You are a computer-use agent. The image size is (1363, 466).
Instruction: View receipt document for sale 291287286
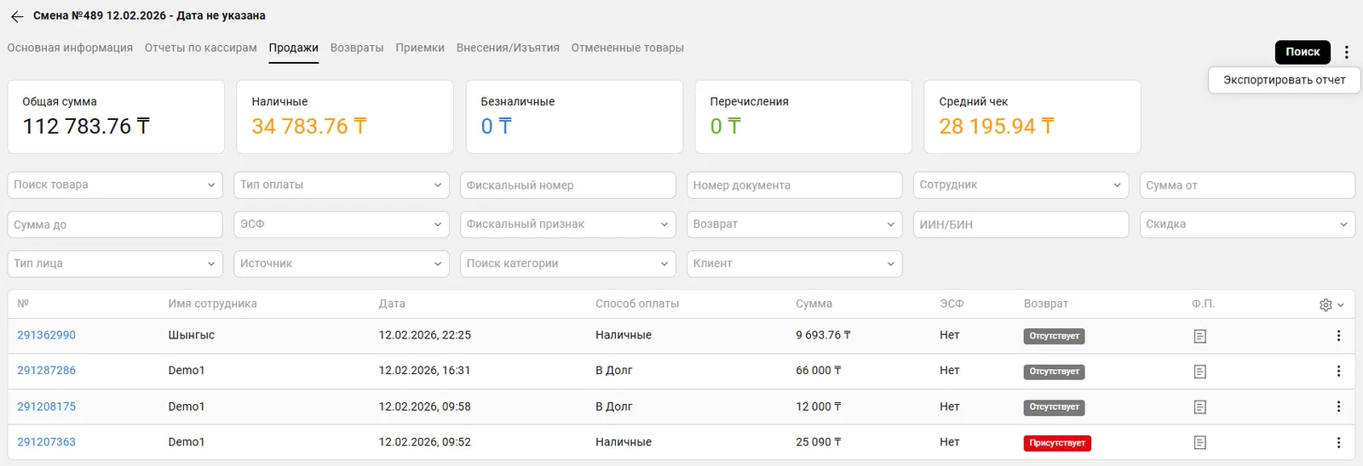[1199, 372]
